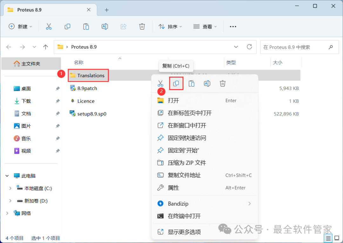
Task: Unpin 下载 from quick access
Action: point(57,101)
